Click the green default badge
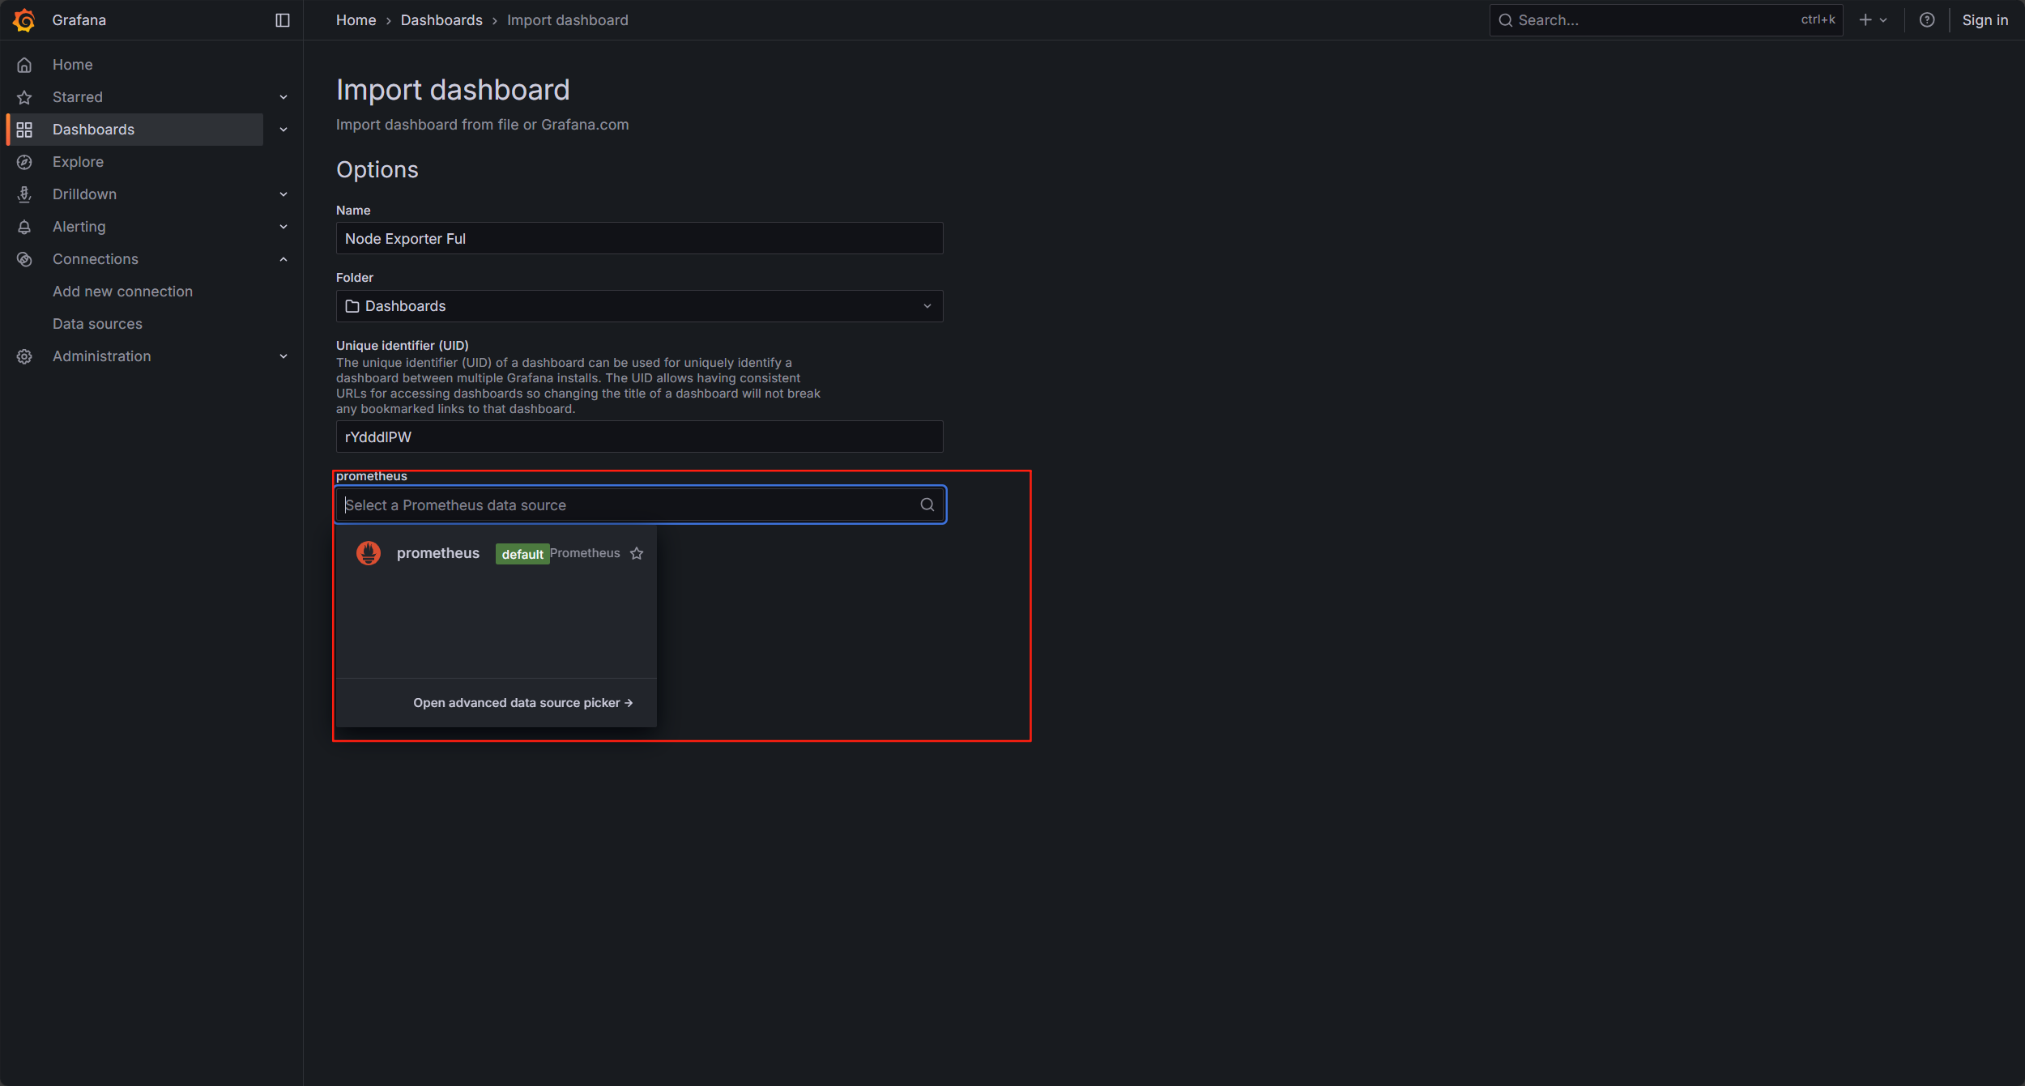Viewport: 2025px width, 1086px height. 522,554
